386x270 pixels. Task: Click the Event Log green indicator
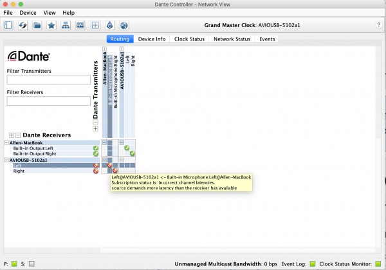(313, 264)
